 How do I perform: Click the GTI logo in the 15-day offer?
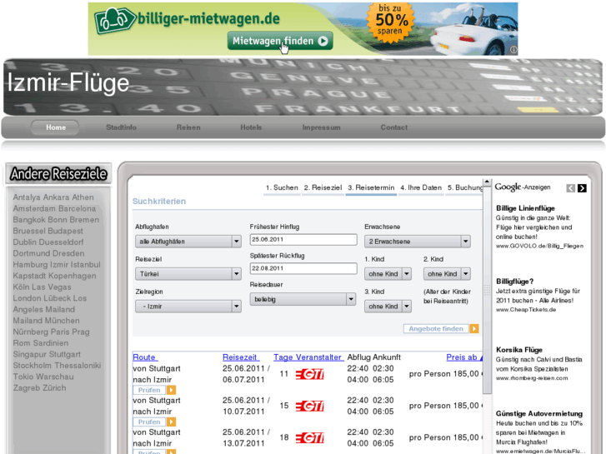pos(309,406)
